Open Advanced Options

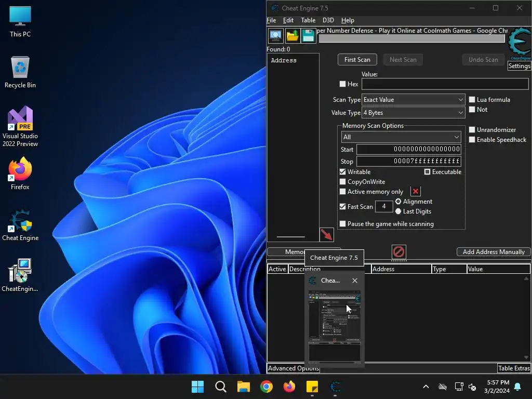click(293, 368)
